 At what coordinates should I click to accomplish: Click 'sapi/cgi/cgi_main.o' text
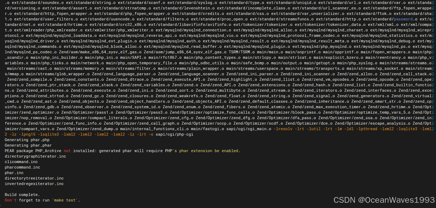(x=249, y=129)
